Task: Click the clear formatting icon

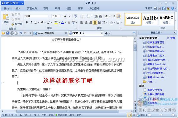Action: tap(75, 16)
